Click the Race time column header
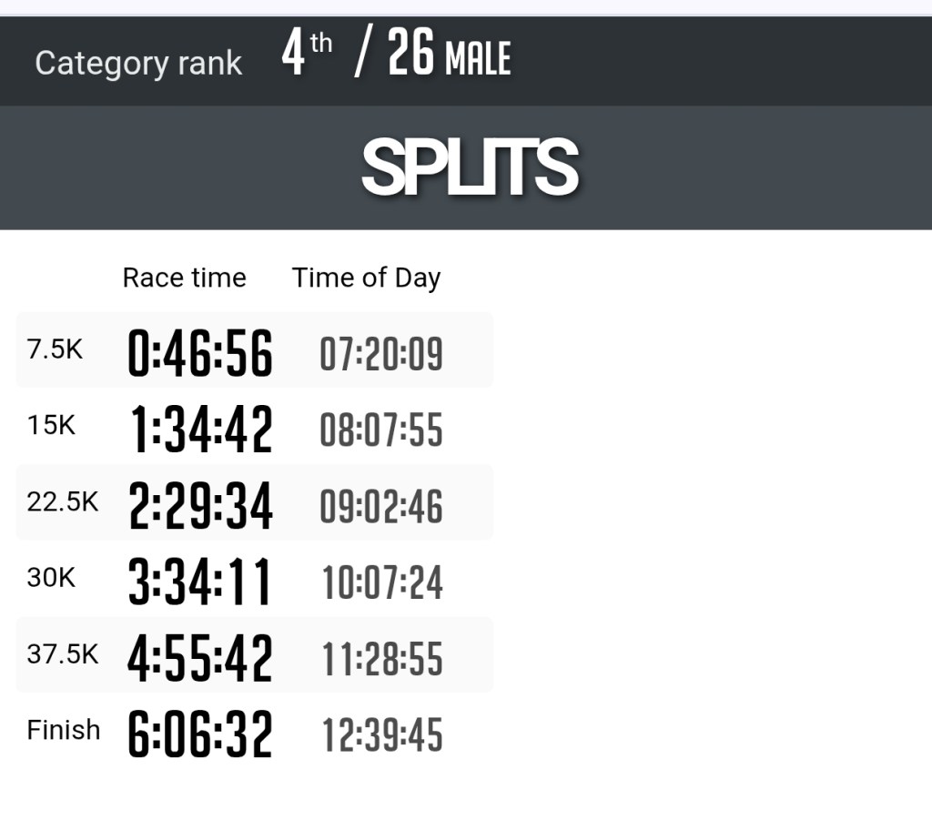This screenshot has width=932, height=840. click(184, 278)
